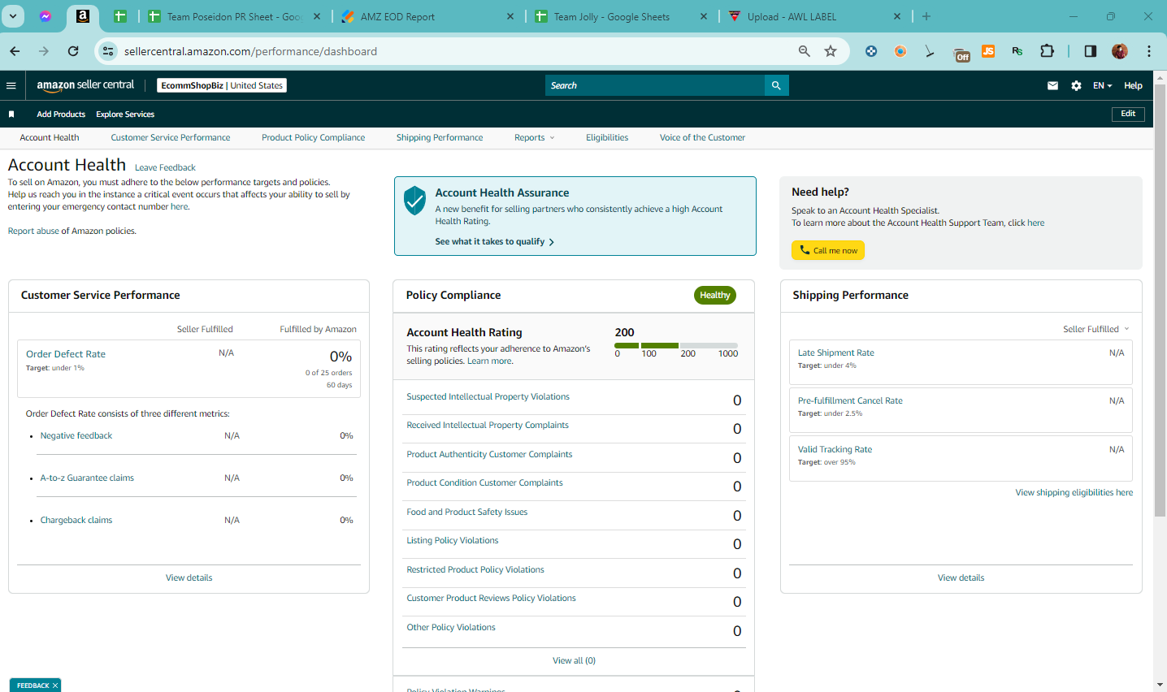Click the Healthy status badge
This screenshot has height=692, width=1167.
point(715,296)
